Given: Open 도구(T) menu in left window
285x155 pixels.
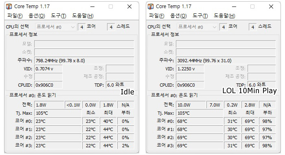Looking at the screenshot, I should click(58, 16).
